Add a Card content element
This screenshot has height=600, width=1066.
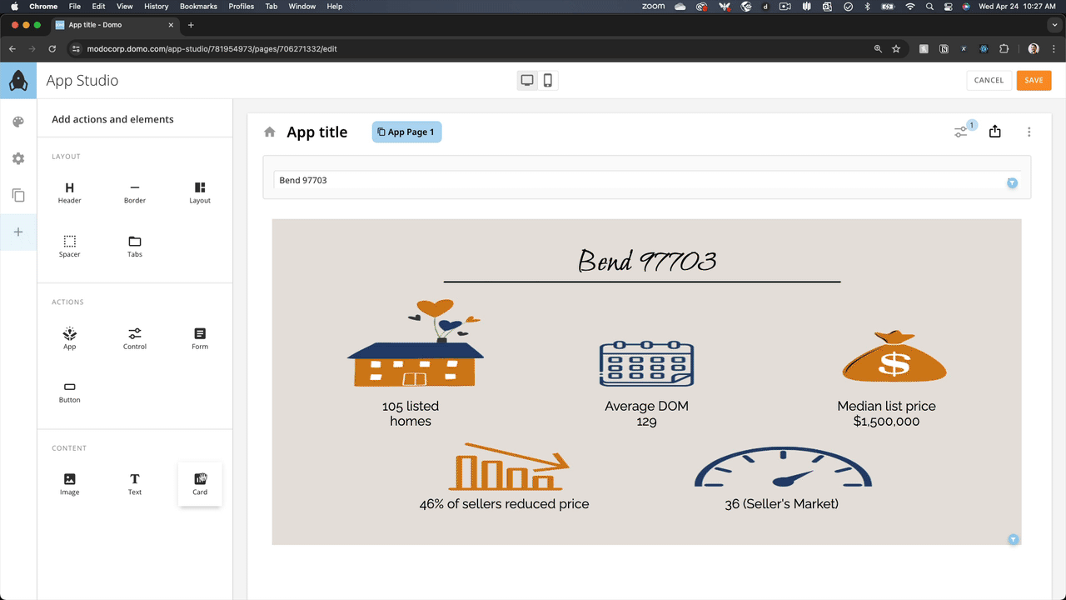[200, 483]
